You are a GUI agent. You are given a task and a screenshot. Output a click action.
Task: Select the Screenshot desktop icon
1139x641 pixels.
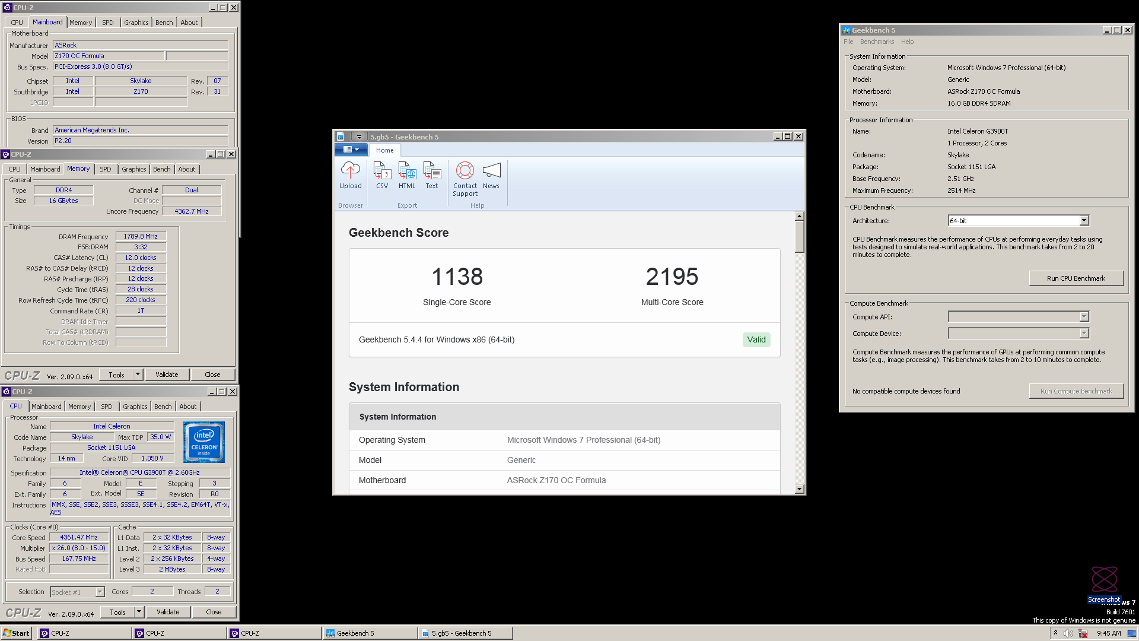tap(1104, 585)
